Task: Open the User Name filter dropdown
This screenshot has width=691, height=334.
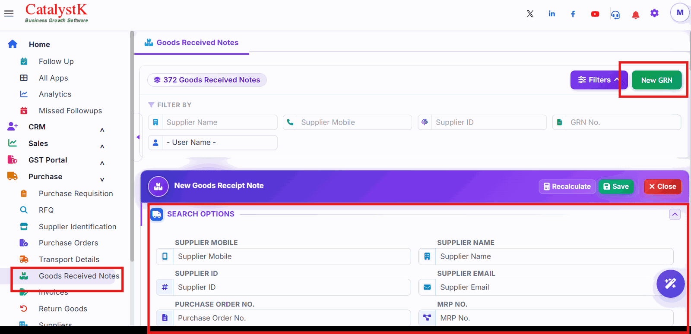Action: [x=212, y=143]
